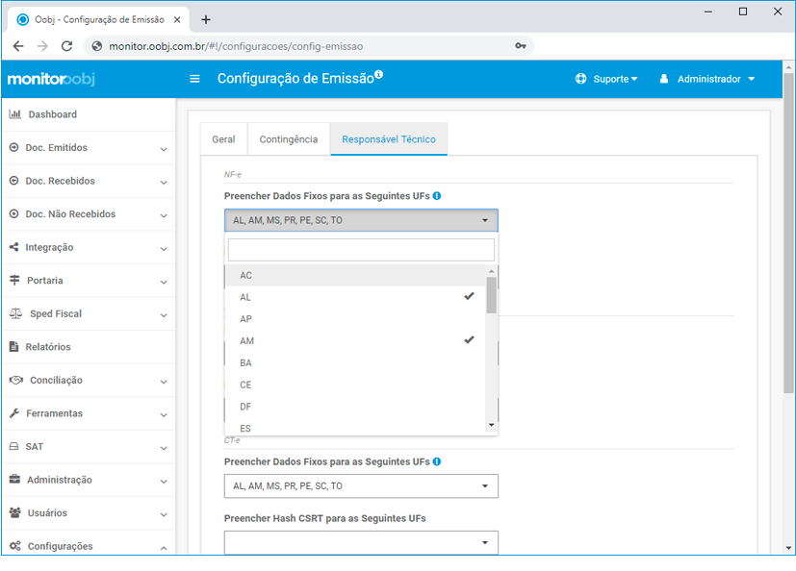Switch to the Contingência tab
Image resolution: width=796 pixels, height=571 pixels.
click(x=289, y=139)
